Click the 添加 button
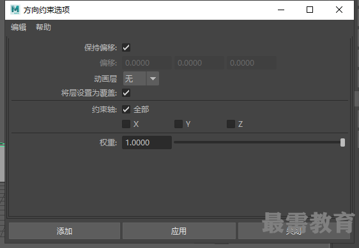Viewport: 359px width, 248px height. (x=65, y=231)
